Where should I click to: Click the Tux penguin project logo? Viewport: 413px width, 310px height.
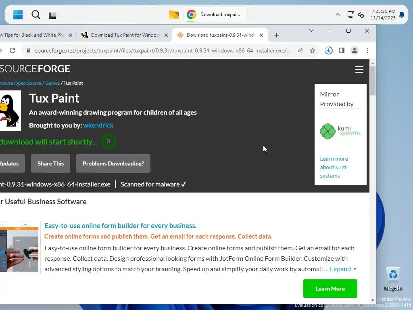[10, 111]
